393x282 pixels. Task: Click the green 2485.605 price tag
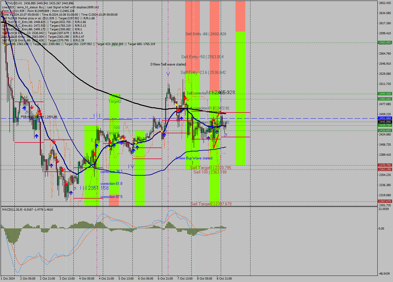[385, 99]
